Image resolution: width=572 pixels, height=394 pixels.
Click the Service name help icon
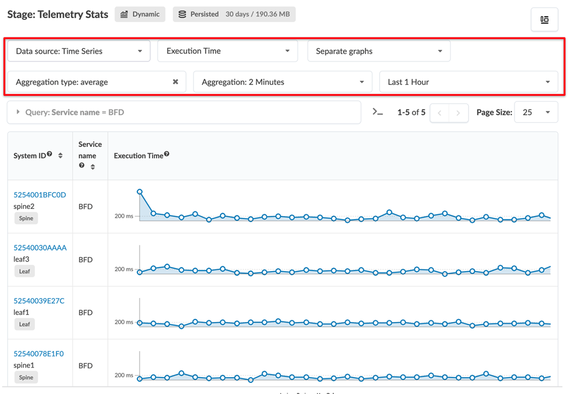[x=82, y=166]
